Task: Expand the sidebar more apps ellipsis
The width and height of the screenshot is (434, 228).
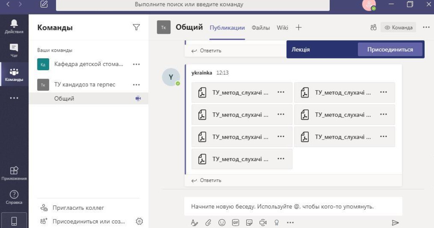Action: coord(14,98)
